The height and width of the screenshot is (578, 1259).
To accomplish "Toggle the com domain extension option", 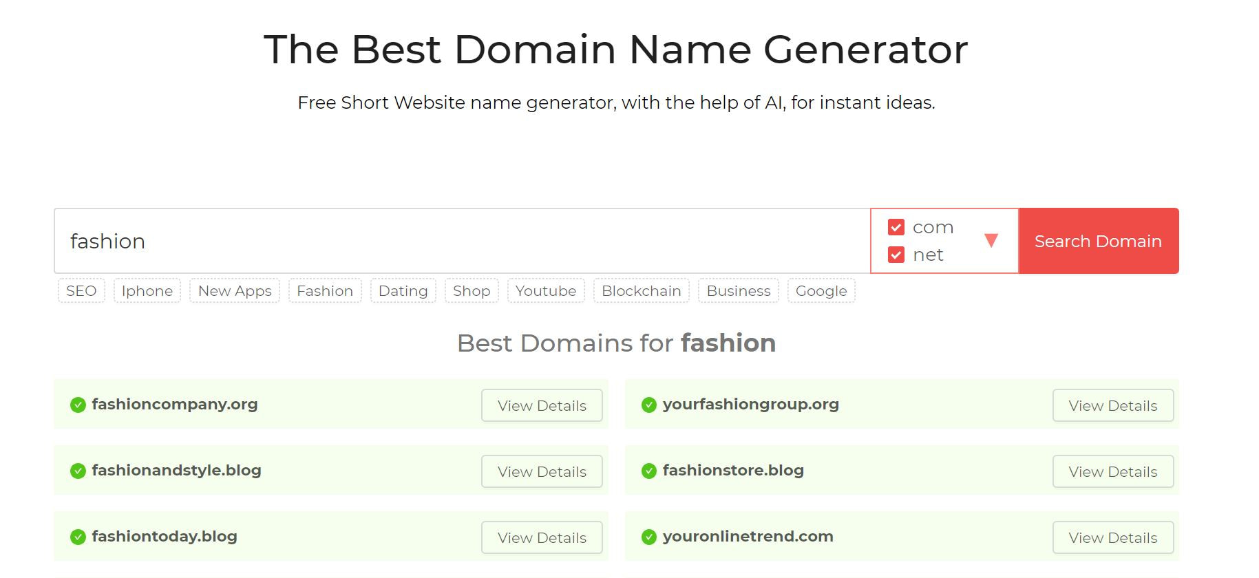I will [x=896, y=227].
